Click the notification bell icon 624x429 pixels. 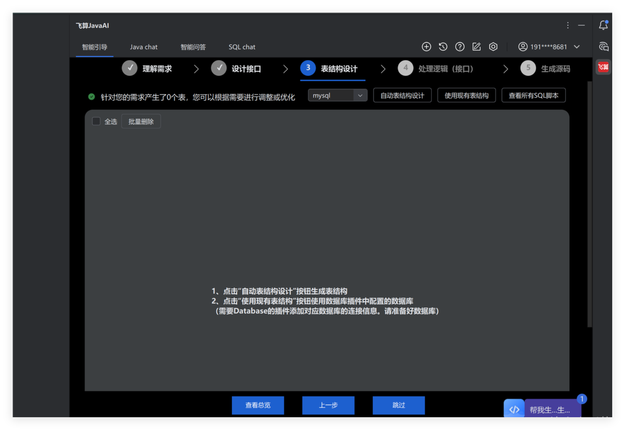pyautogui.click(x=603, y=25)
